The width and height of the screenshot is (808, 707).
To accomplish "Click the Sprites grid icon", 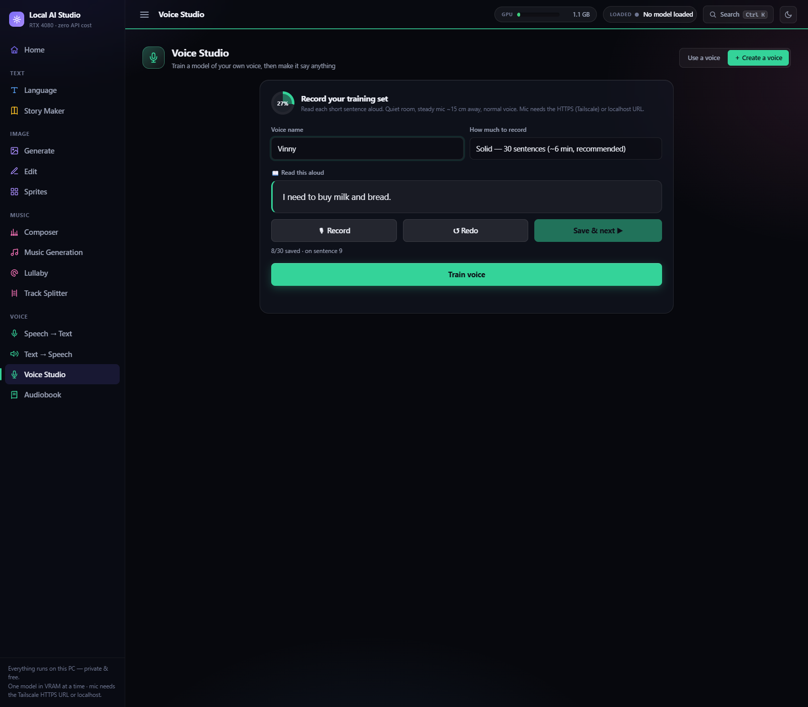I will 15,192.
